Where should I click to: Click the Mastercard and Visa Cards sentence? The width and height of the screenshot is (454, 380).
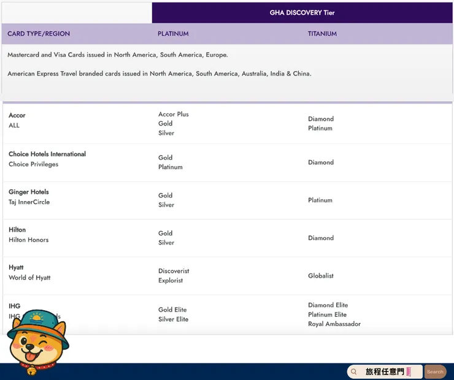coord(118,55)
